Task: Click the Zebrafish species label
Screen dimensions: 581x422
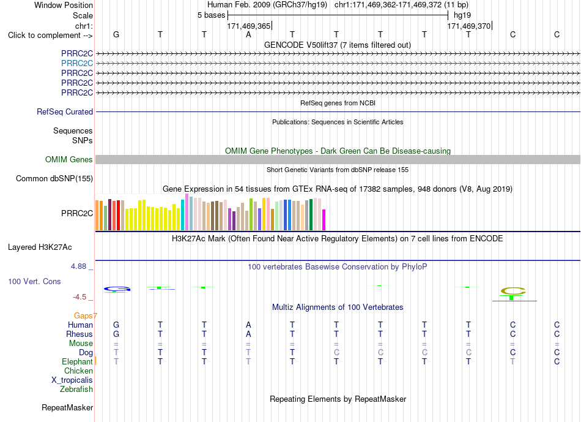Action: (76, 390)
